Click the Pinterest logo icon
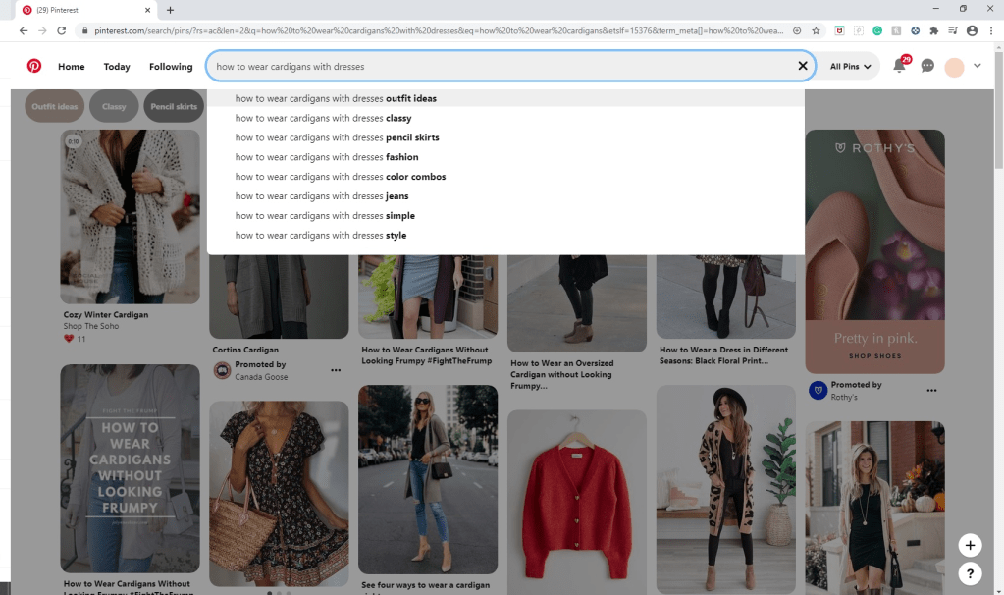Viewport: 1004px width, 595px height. pos(34,66)
